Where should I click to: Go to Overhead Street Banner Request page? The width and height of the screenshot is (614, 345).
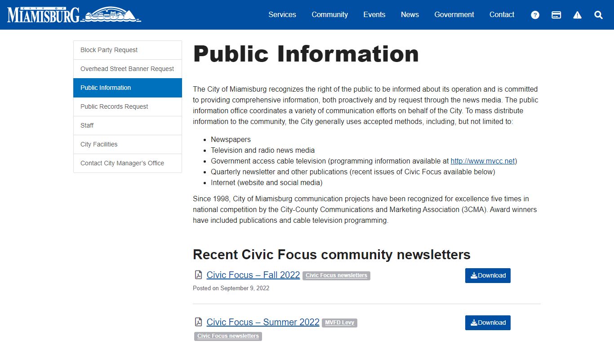(x=128, y=69)
